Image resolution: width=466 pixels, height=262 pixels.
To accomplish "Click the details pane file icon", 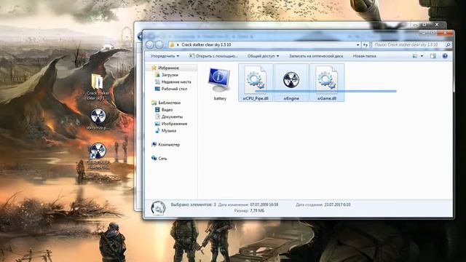I will coord(158,207).
